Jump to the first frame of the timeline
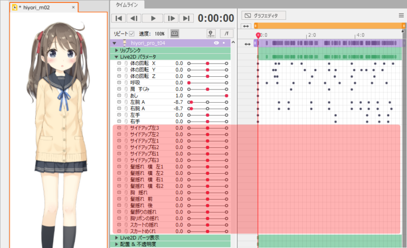407x248 pixels. tap(119, 18)
